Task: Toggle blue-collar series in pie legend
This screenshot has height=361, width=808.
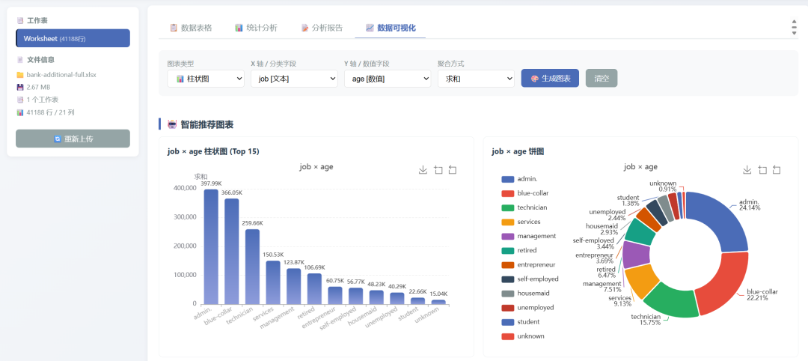Action: pos(525,193)
